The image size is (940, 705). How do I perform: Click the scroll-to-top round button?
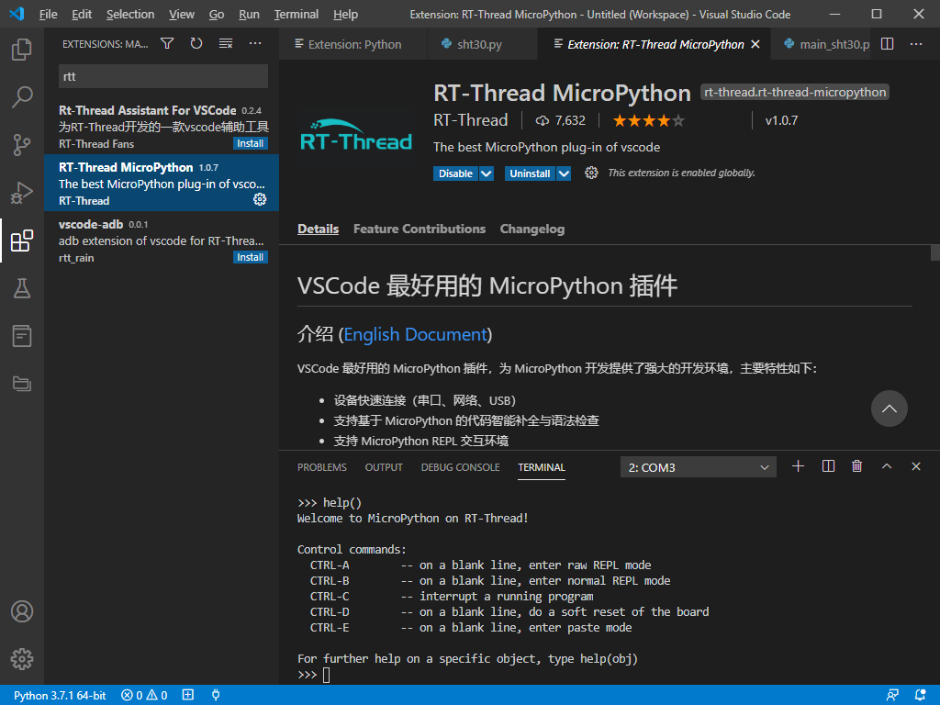[x=889, y=408]
